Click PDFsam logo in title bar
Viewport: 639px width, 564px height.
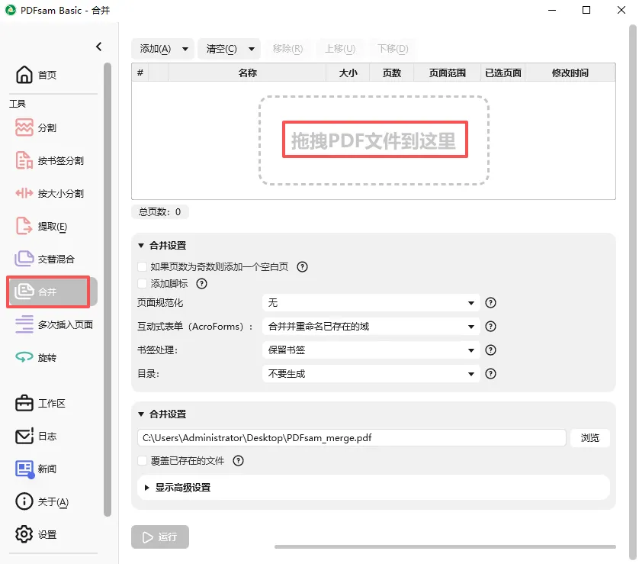click(11, 10)
